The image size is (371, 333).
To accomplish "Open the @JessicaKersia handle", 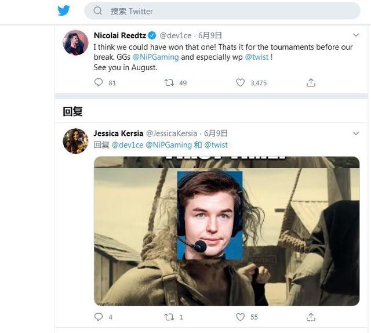I will click(x=172, y=133).
